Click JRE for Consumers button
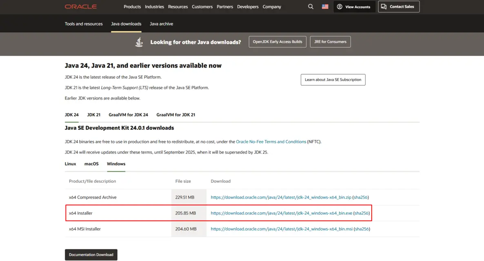The height and width of the screenshot is (261, 484). 330,42
